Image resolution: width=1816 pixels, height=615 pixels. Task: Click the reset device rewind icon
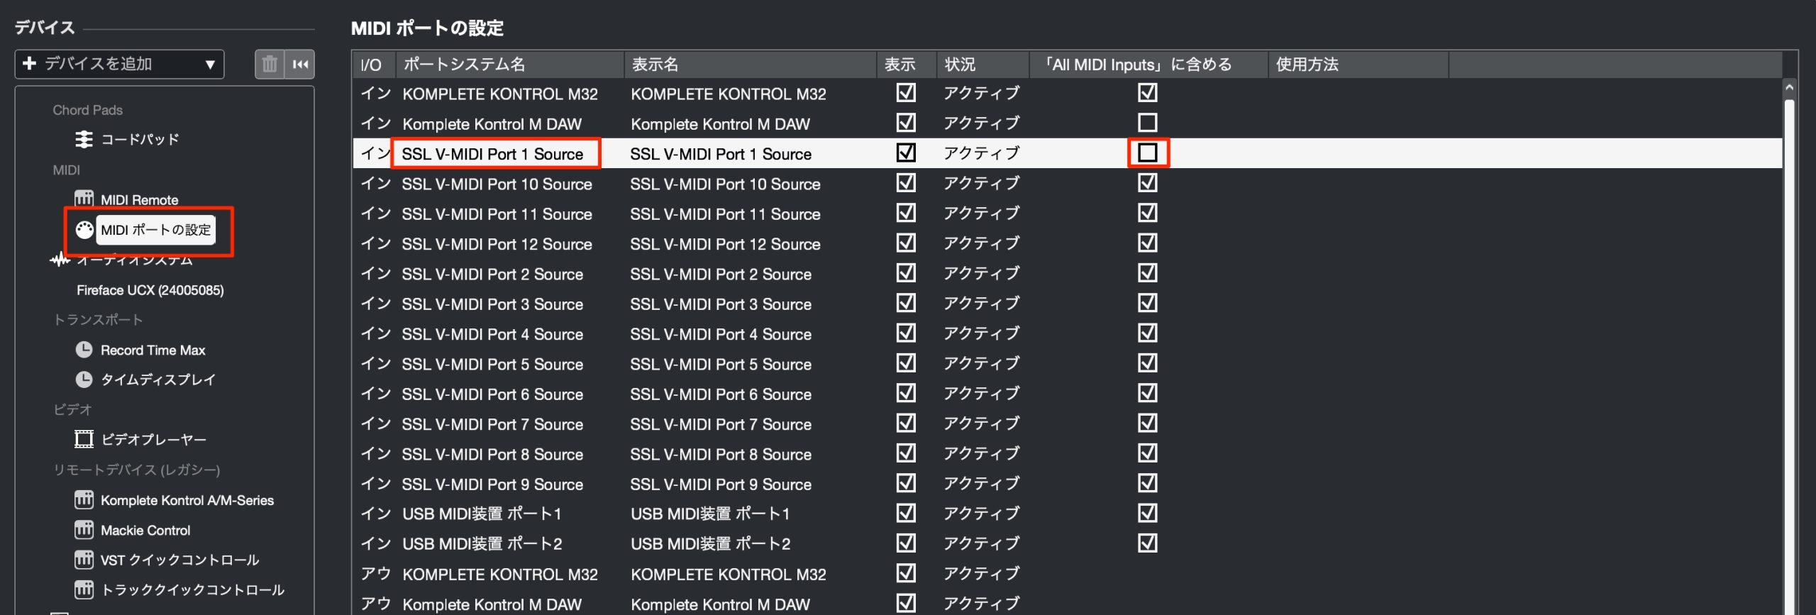(x=300, y=65)
